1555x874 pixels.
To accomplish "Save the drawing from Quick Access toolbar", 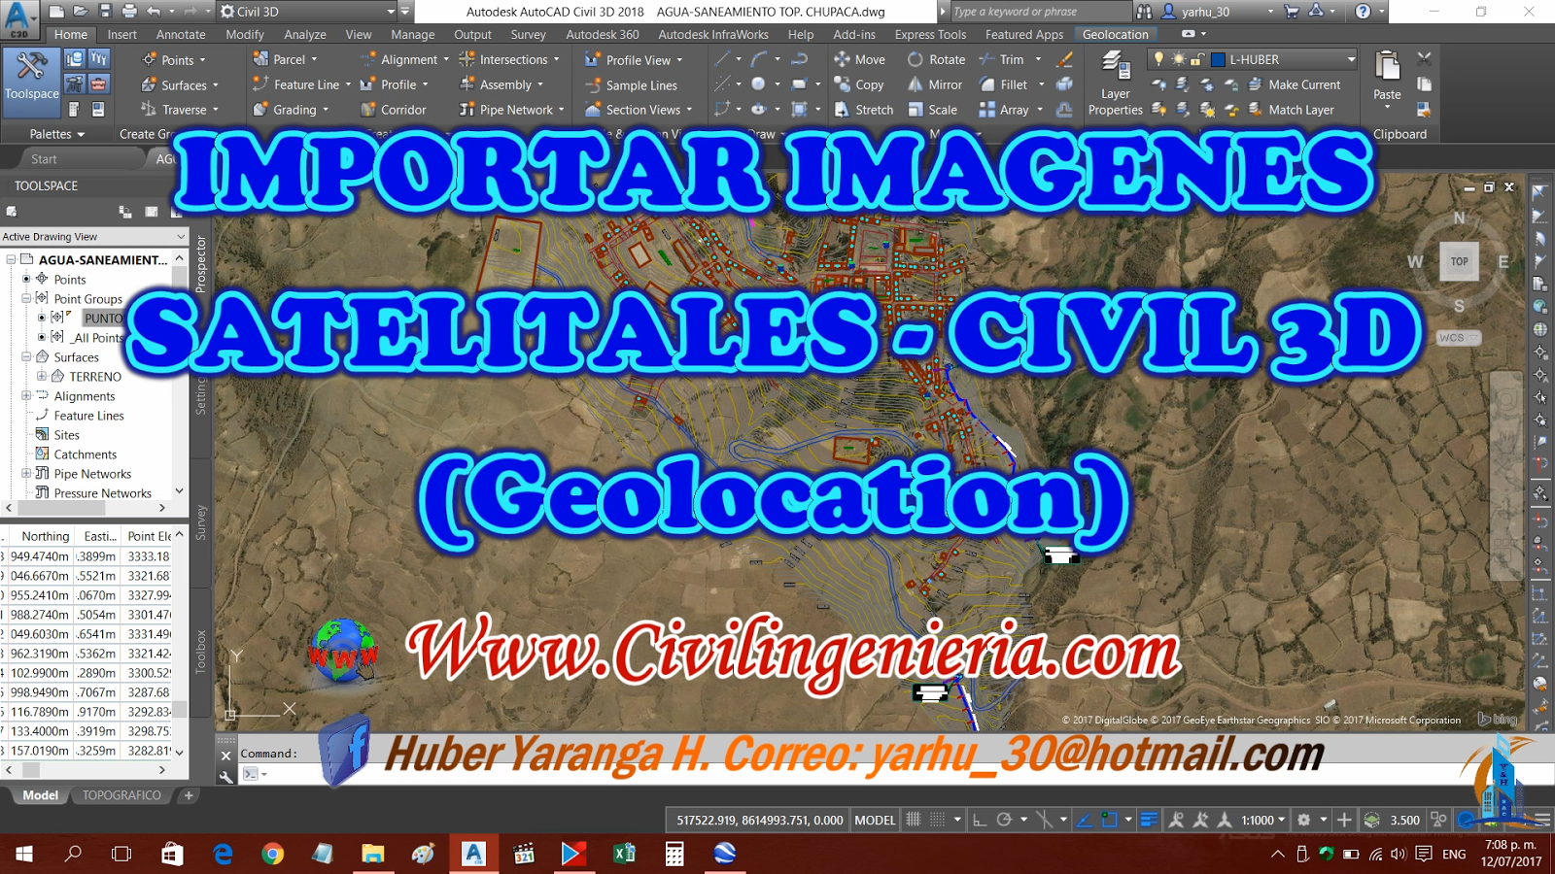I will (x=105, y=12).
